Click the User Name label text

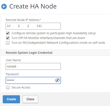13,60
